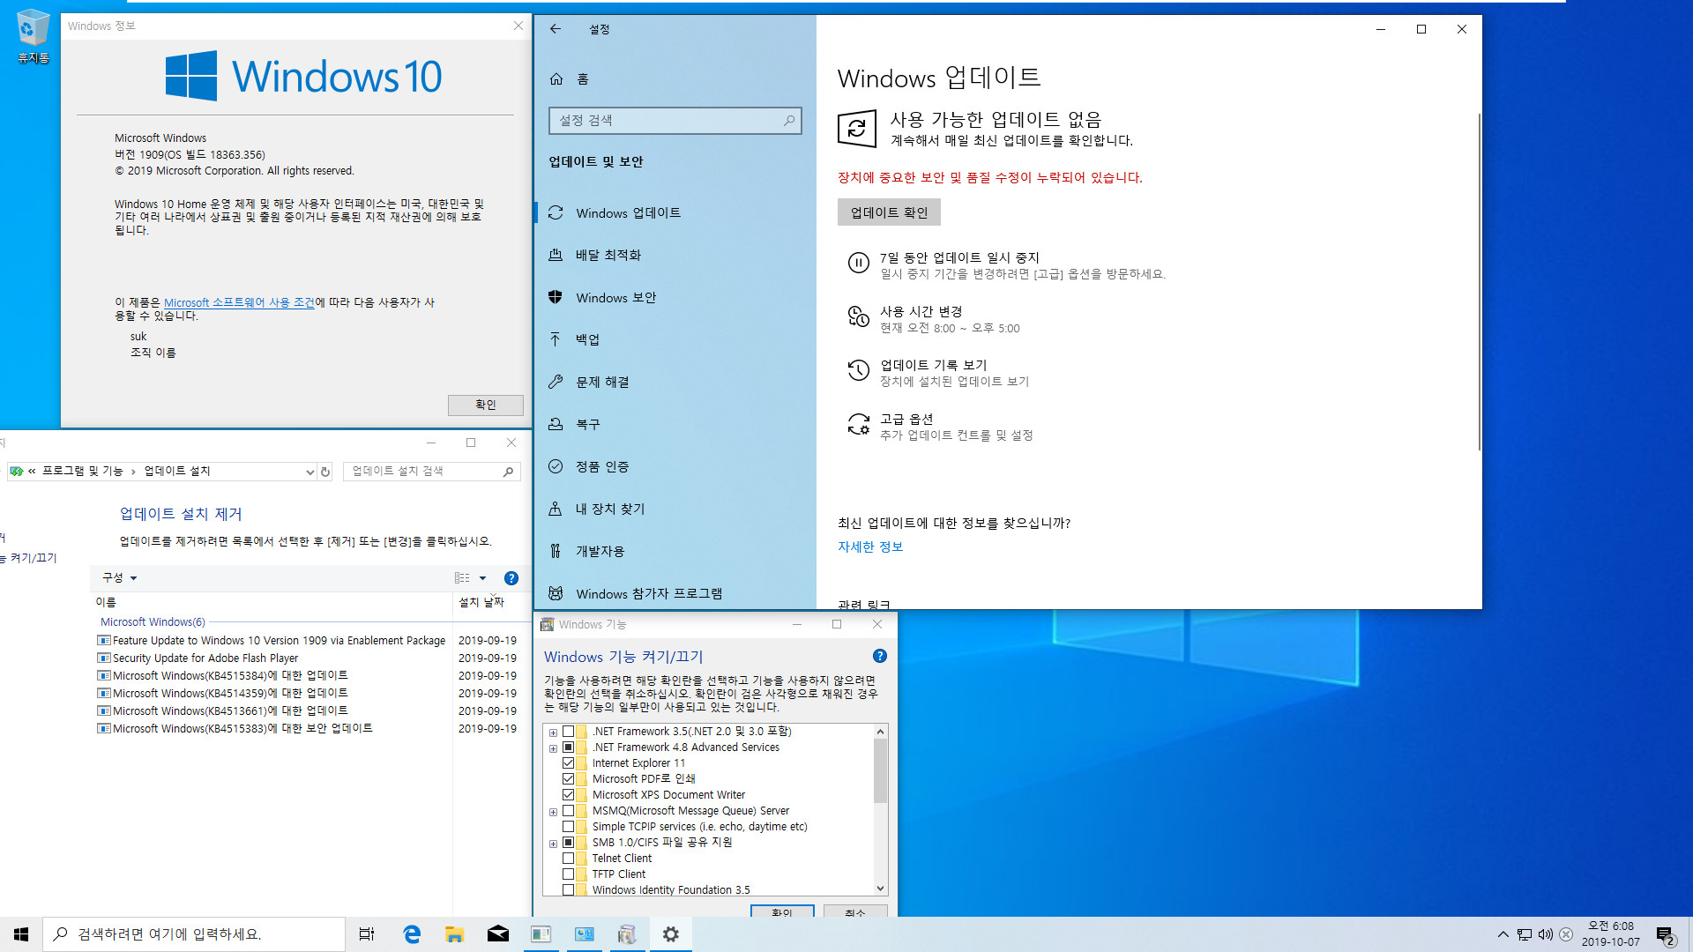Click the search magnifier in 설정 검색 box
The height and width of the screenshot is (952, 1693).
coord(789,120)
